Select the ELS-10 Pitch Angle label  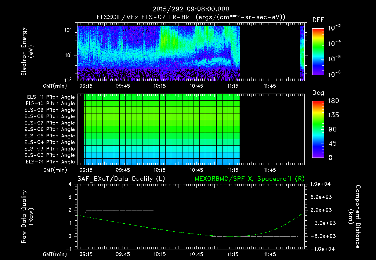pyautogui.click(x=50, y=104)
